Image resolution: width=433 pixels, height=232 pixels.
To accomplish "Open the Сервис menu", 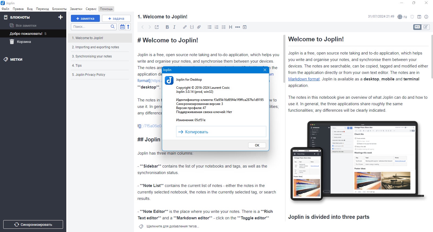I will (91, 9).
